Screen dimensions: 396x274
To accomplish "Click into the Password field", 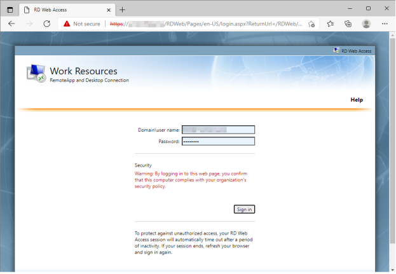I will [x=218, y=141].
